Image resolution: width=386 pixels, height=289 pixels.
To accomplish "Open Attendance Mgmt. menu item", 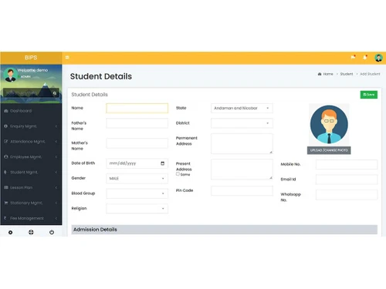I will point(31,141).
